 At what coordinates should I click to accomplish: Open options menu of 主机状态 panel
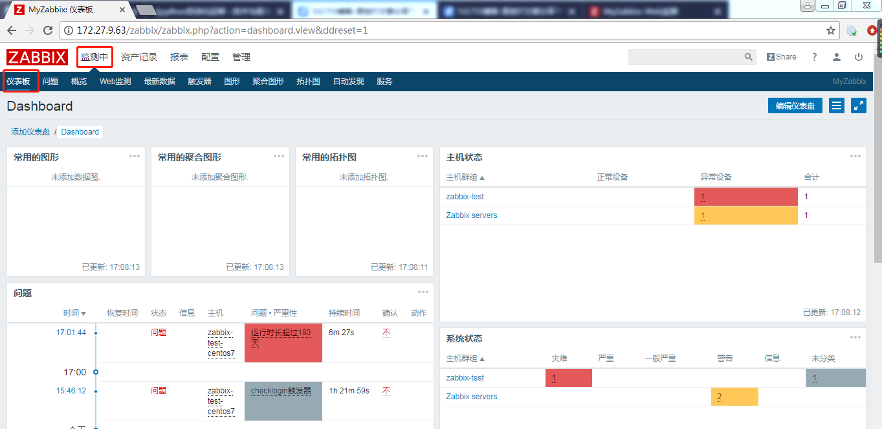point(855,156)
